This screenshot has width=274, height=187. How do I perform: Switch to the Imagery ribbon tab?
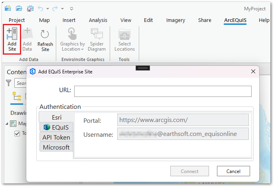pyautogui.click(x=175, y=20)
